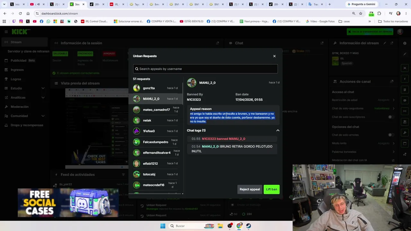Screen dimensions: 411x231
Task: Open elfabi1212 unban request
Action: (x=156, y=163)
